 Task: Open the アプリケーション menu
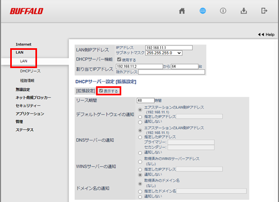[x=30, y=114]
